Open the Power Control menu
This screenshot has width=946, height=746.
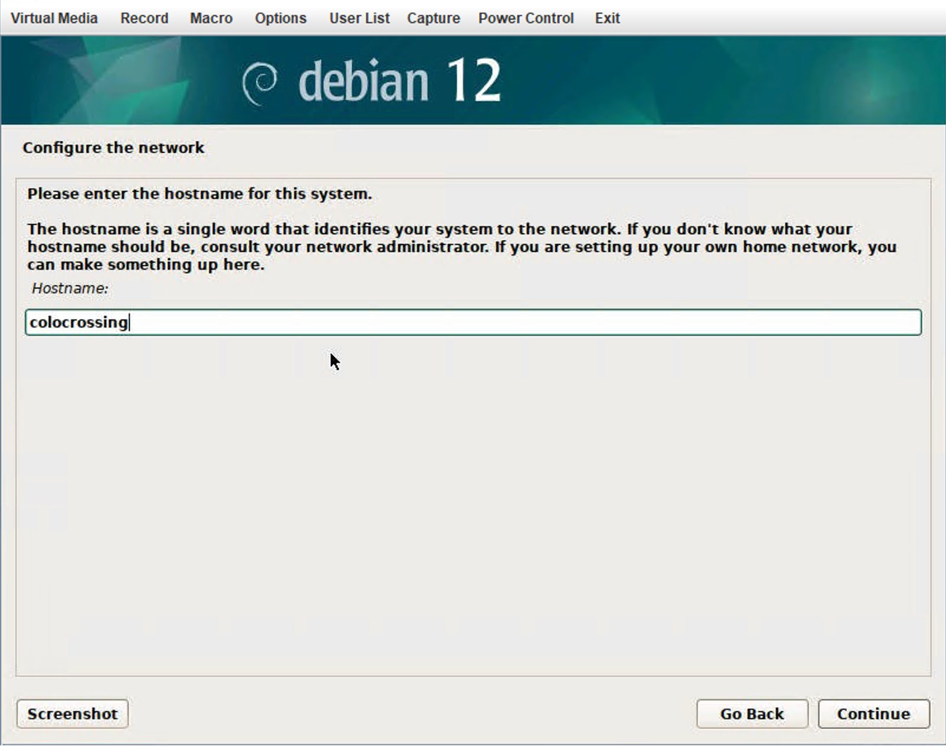526,18
